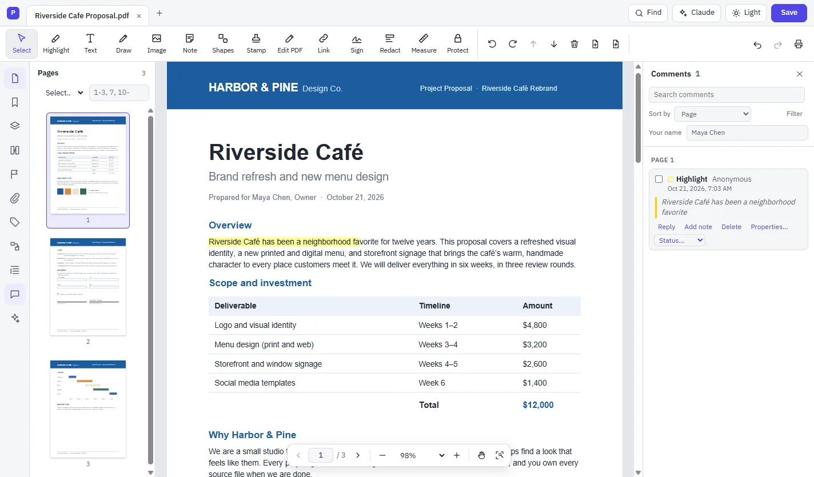
Task: Move the selected page down
Action: click(x=554, y=44)
